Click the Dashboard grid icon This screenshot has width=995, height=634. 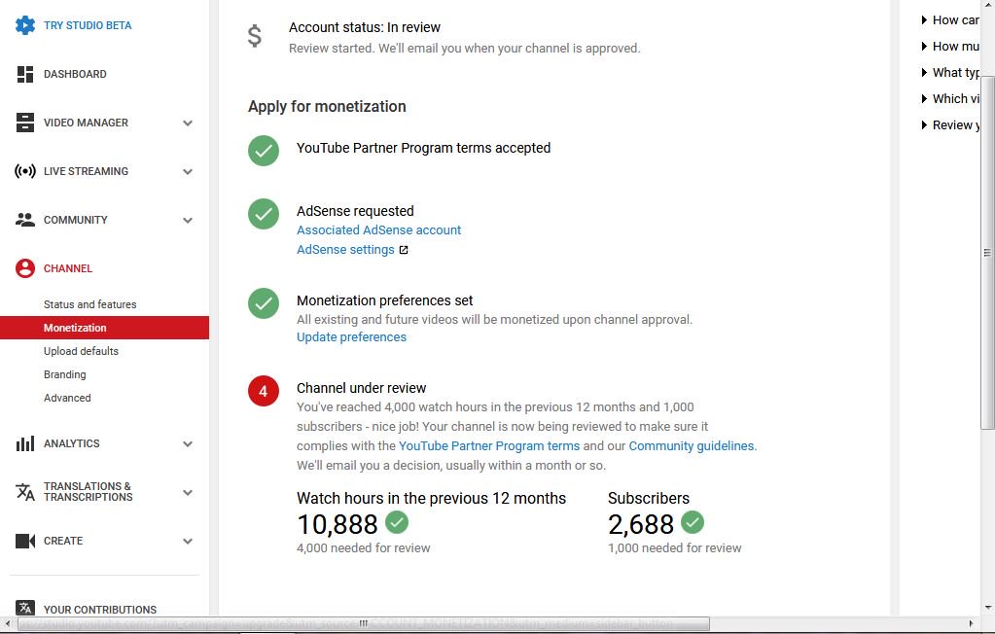tap(24, 74)
